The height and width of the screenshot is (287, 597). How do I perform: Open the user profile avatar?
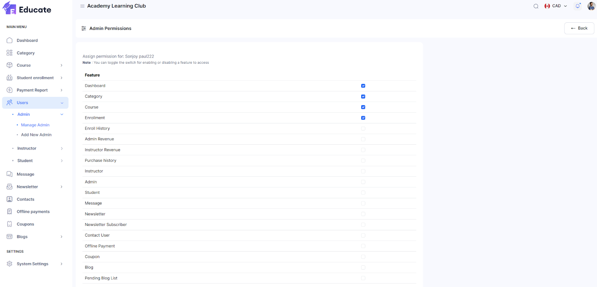[x=591, y=6]
